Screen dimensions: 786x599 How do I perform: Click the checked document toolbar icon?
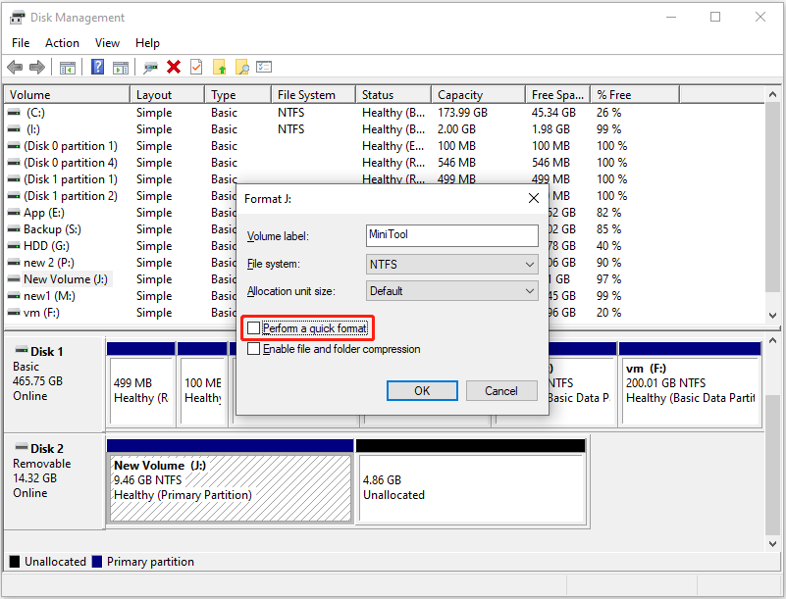coord(196,67)
